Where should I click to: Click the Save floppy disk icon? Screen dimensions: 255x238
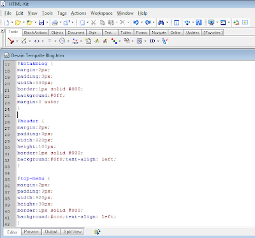41,22
